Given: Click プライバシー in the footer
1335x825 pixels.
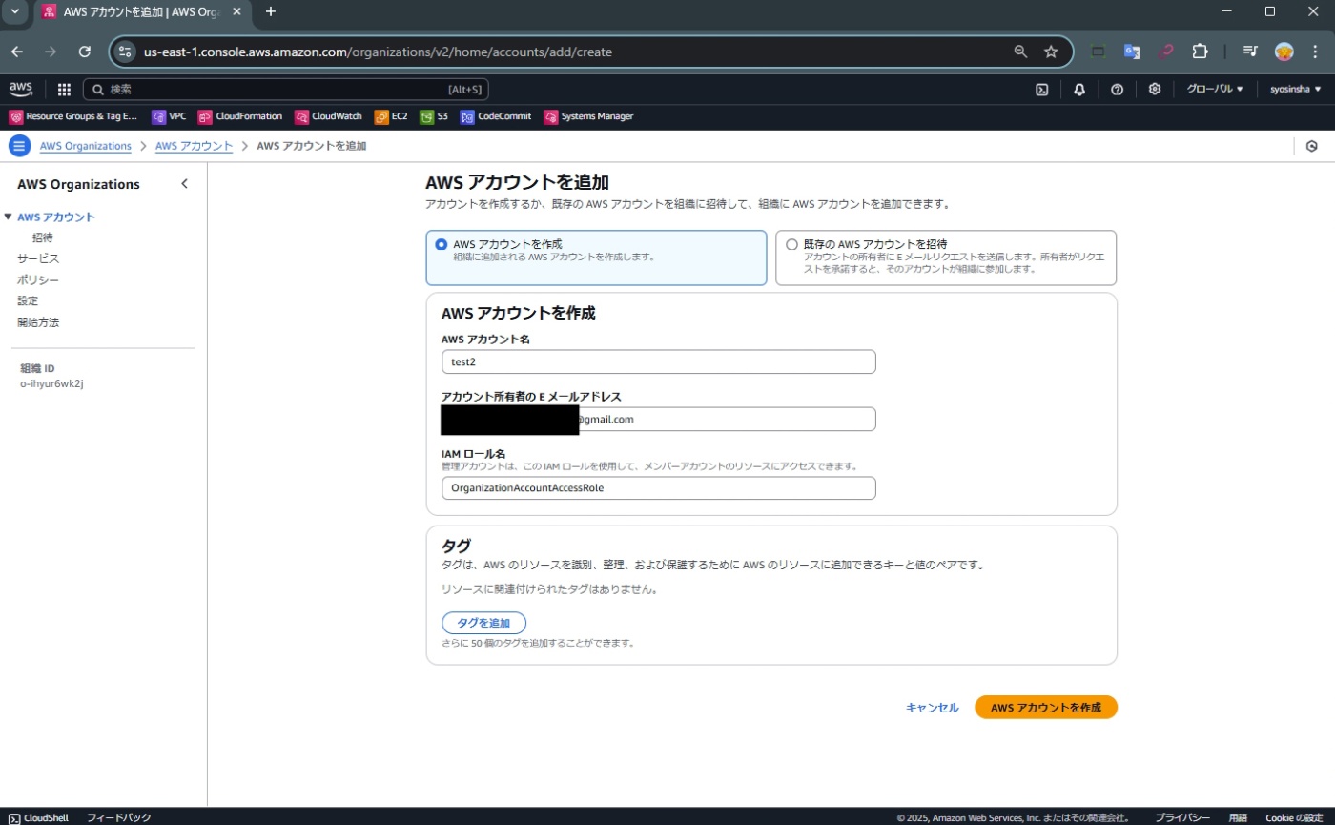Looking at the screenshot, I should pos(1182,817).
